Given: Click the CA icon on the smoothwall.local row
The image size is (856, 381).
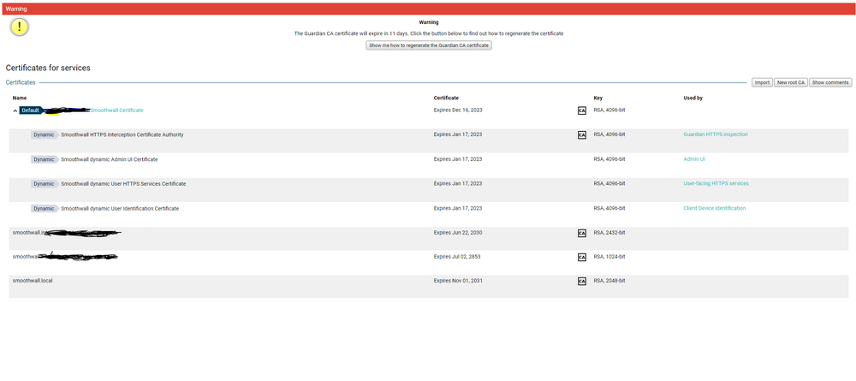Looking at the screenshot, I should 582,281.
